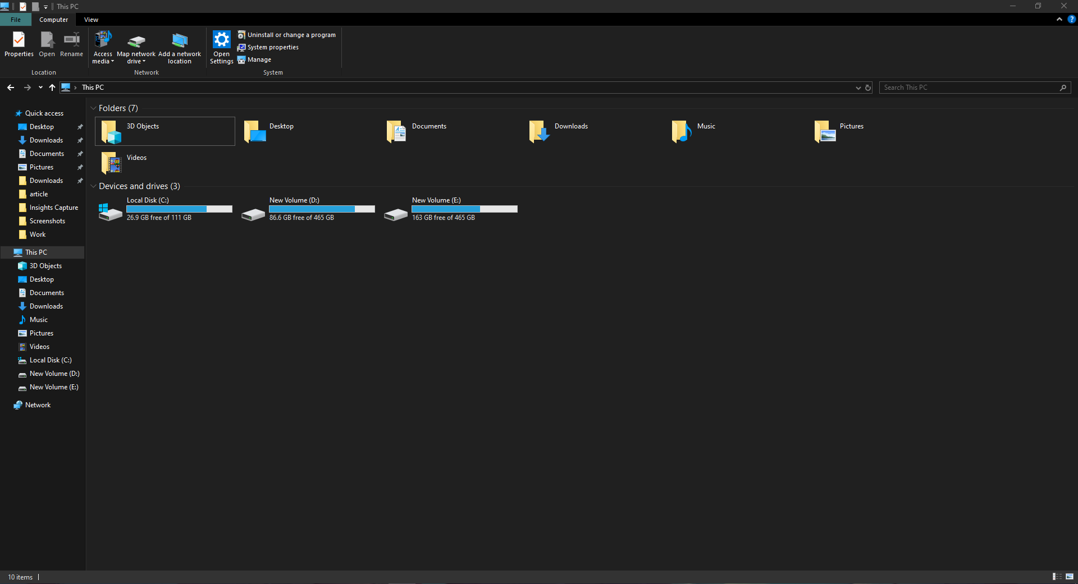Open Screenshots folder in sidebar
The width and height of the screenshot is (1078, 584).
[x=47, y=221]
